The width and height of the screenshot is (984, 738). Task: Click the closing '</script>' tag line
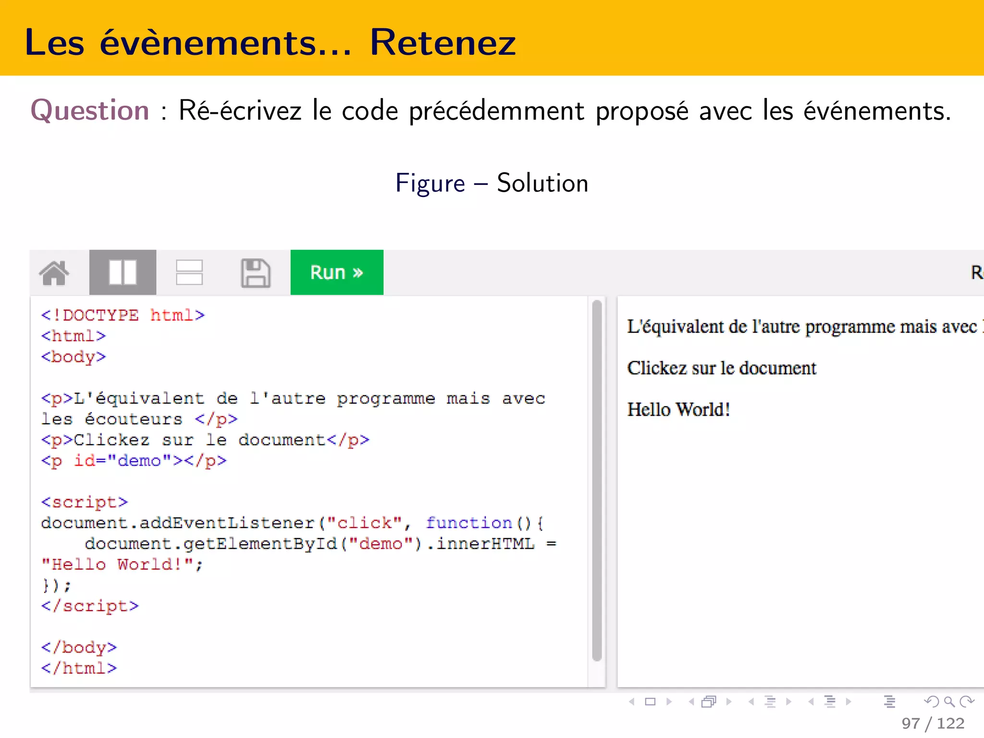pos(90,606)
